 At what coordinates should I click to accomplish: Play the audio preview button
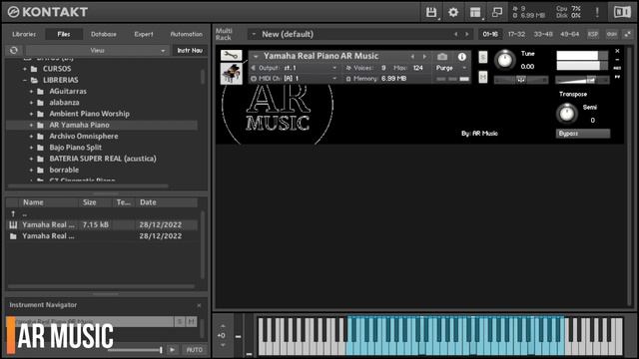(173, 350)
